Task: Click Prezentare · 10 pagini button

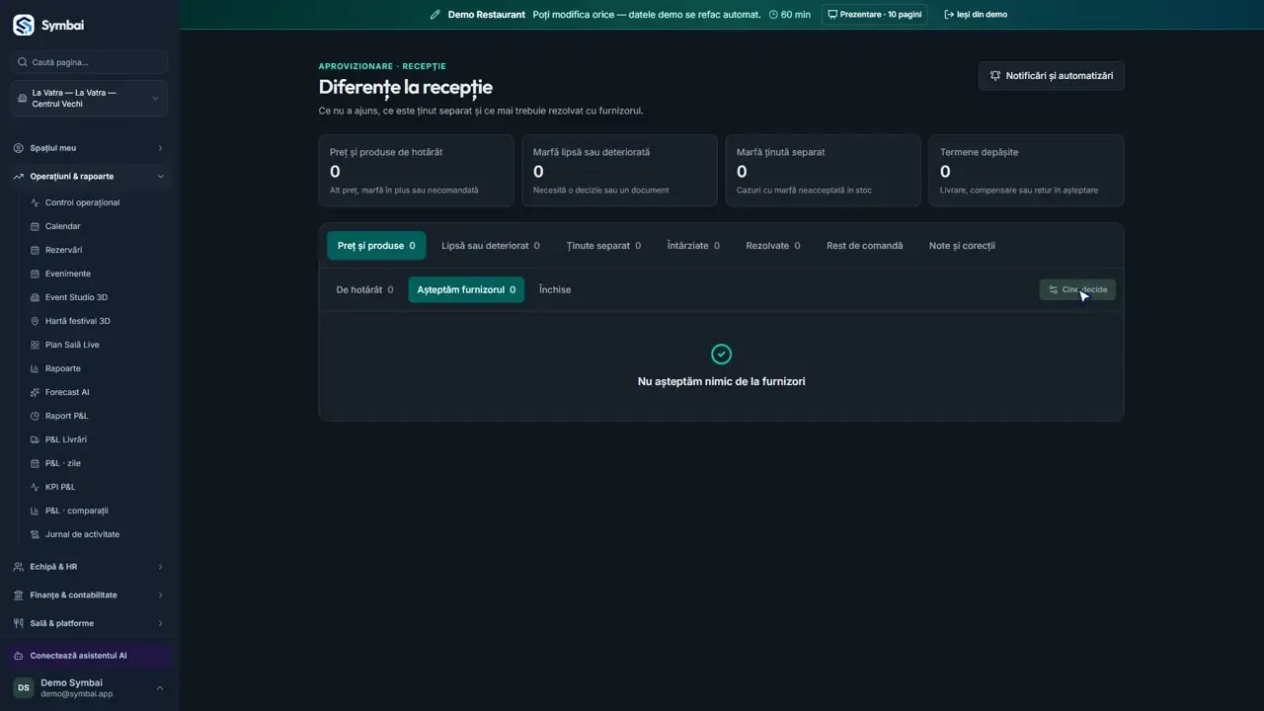Action: pyautogui.click(x=874, y=15)
